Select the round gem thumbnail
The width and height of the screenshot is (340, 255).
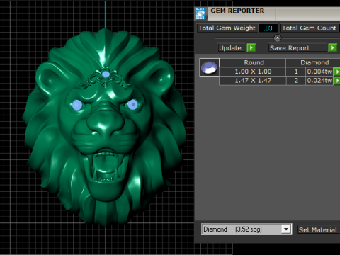pos(209,67)
